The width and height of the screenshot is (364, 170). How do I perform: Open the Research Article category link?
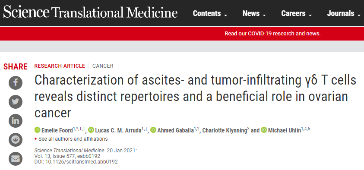[60, 66]
